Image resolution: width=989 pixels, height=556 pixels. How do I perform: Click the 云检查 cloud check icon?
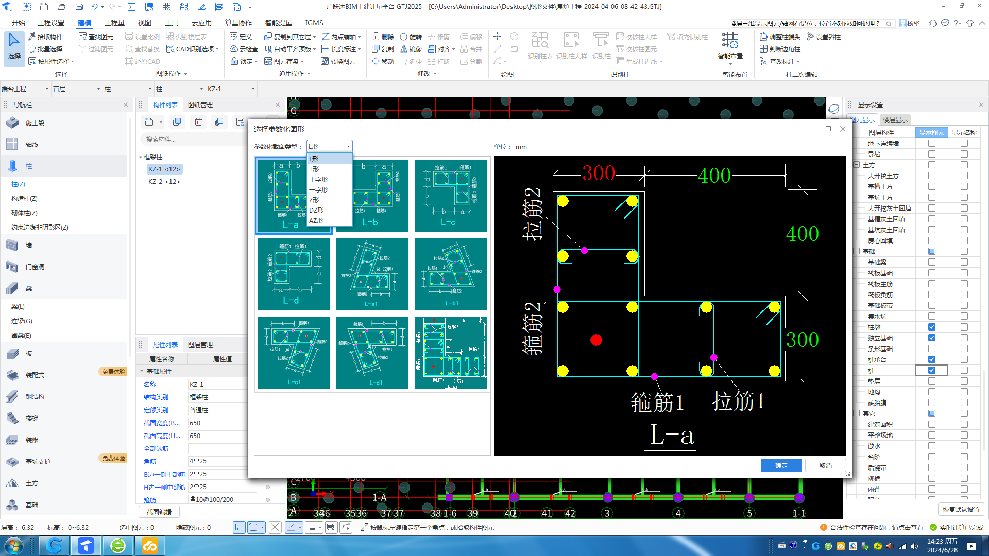point(234,49)
